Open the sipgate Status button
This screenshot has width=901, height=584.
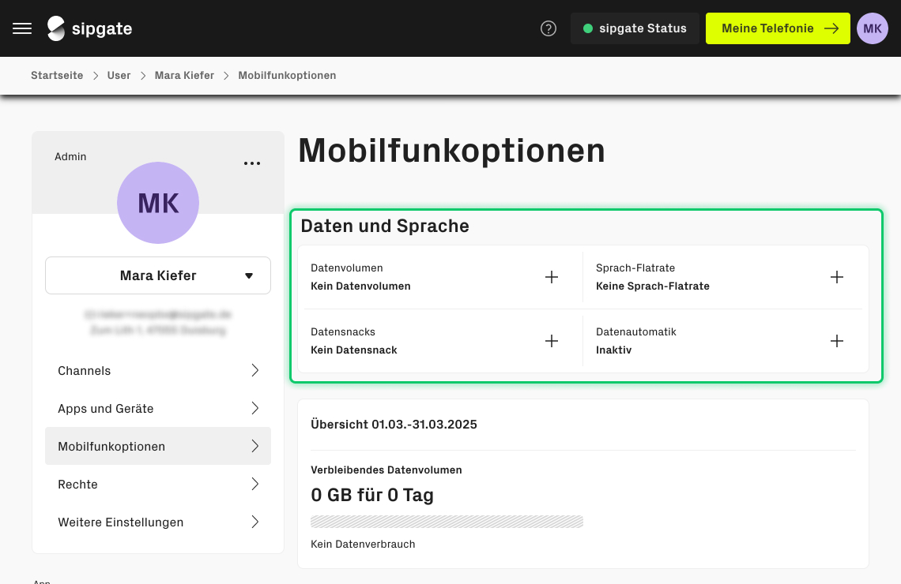click(635, 28)
